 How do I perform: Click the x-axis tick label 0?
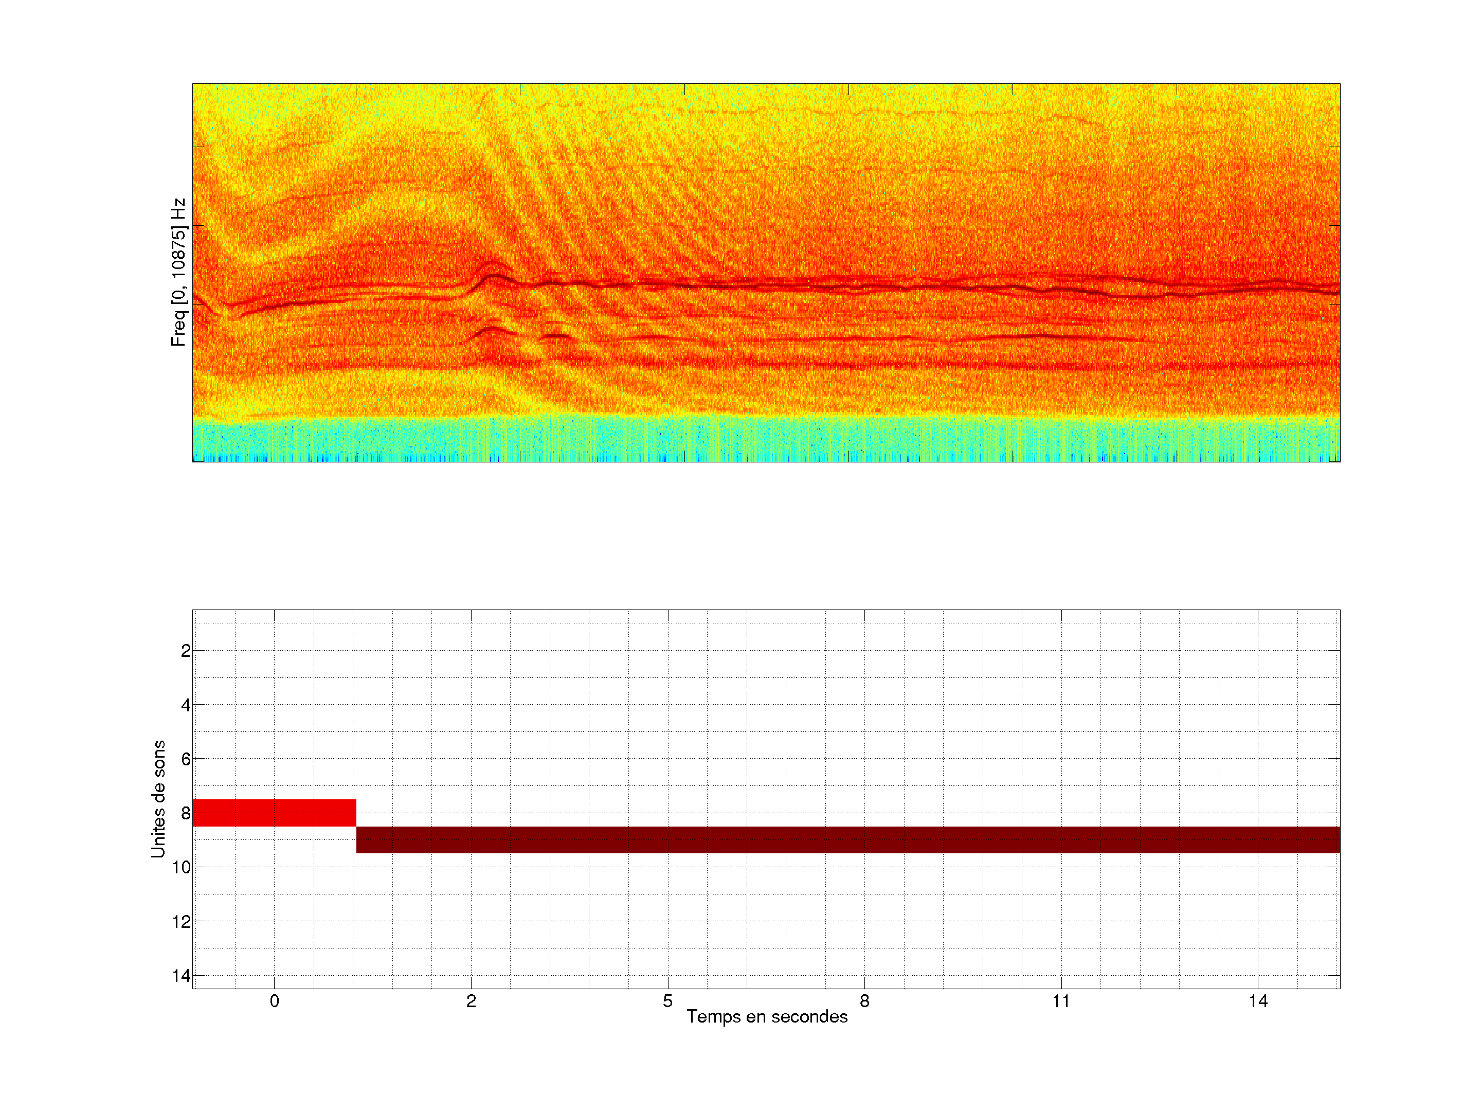tap(274, 1001)
